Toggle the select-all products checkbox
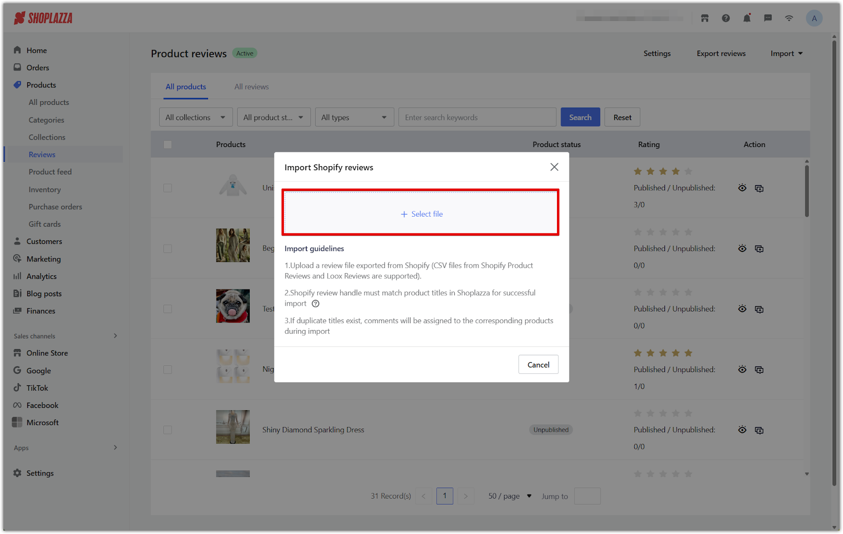The height and width of the screenshot is (534, 843). click(x=168, y=144)
